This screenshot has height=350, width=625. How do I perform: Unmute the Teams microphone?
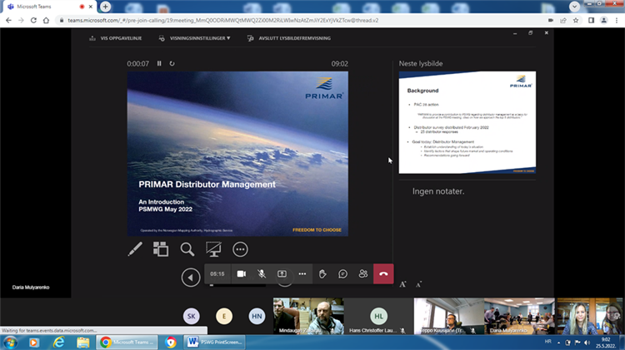click(262, 274)
